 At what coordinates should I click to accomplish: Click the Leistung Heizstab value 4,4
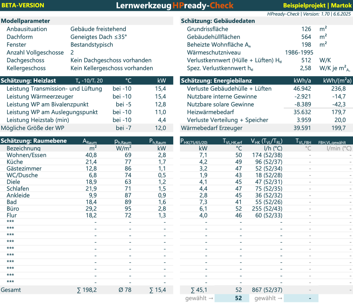click(x=162, y=120)
